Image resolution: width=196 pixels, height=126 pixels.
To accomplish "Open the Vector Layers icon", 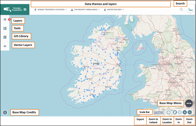I will 5,46.
